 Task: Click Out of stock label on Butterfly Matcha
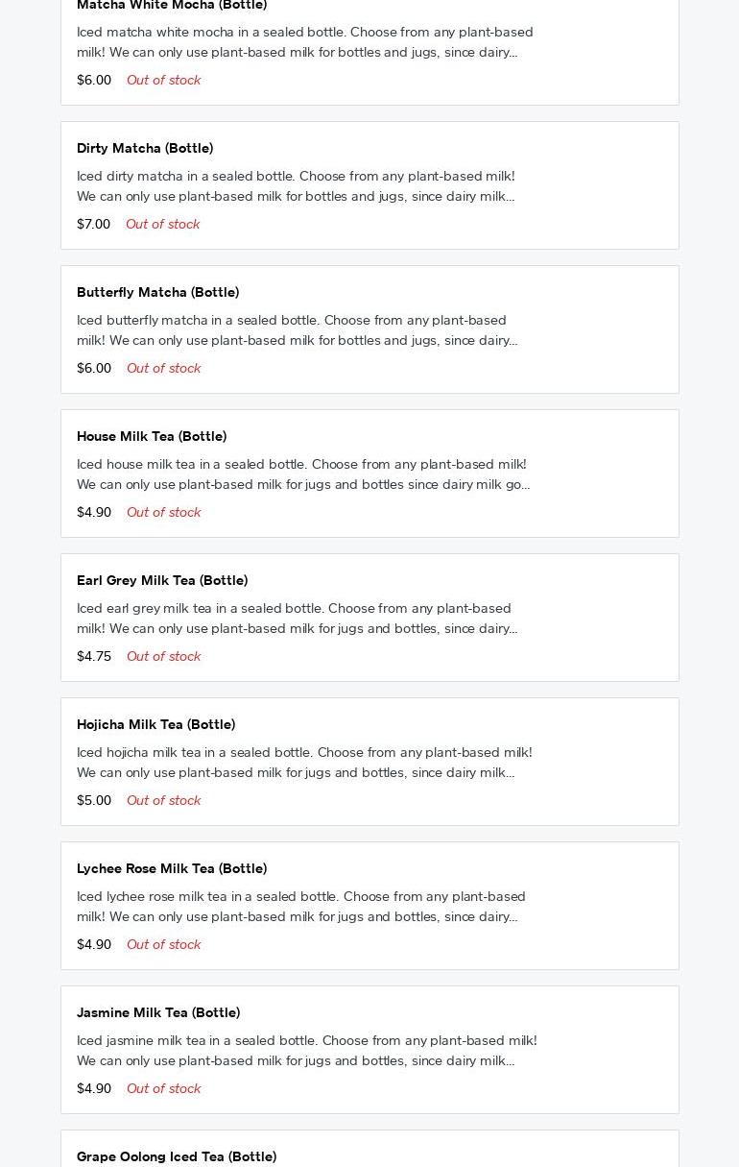click(x=163, y=368)
